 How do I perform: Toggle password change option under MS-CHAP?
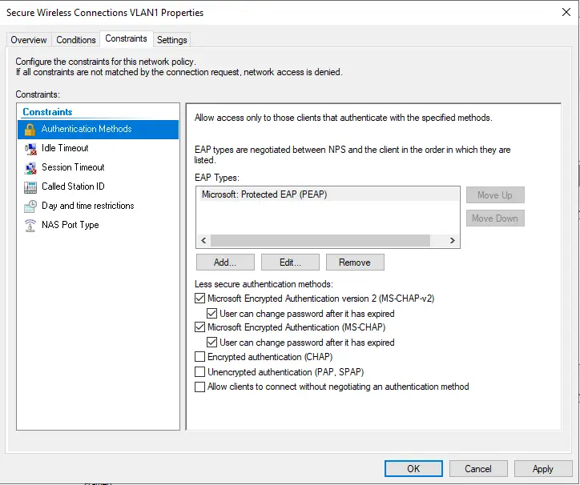click(212, 343)
